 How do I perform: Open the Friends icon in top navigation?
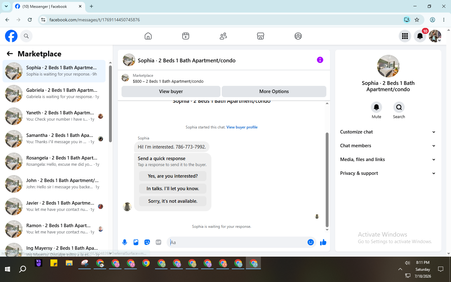(x=223, y=36)
